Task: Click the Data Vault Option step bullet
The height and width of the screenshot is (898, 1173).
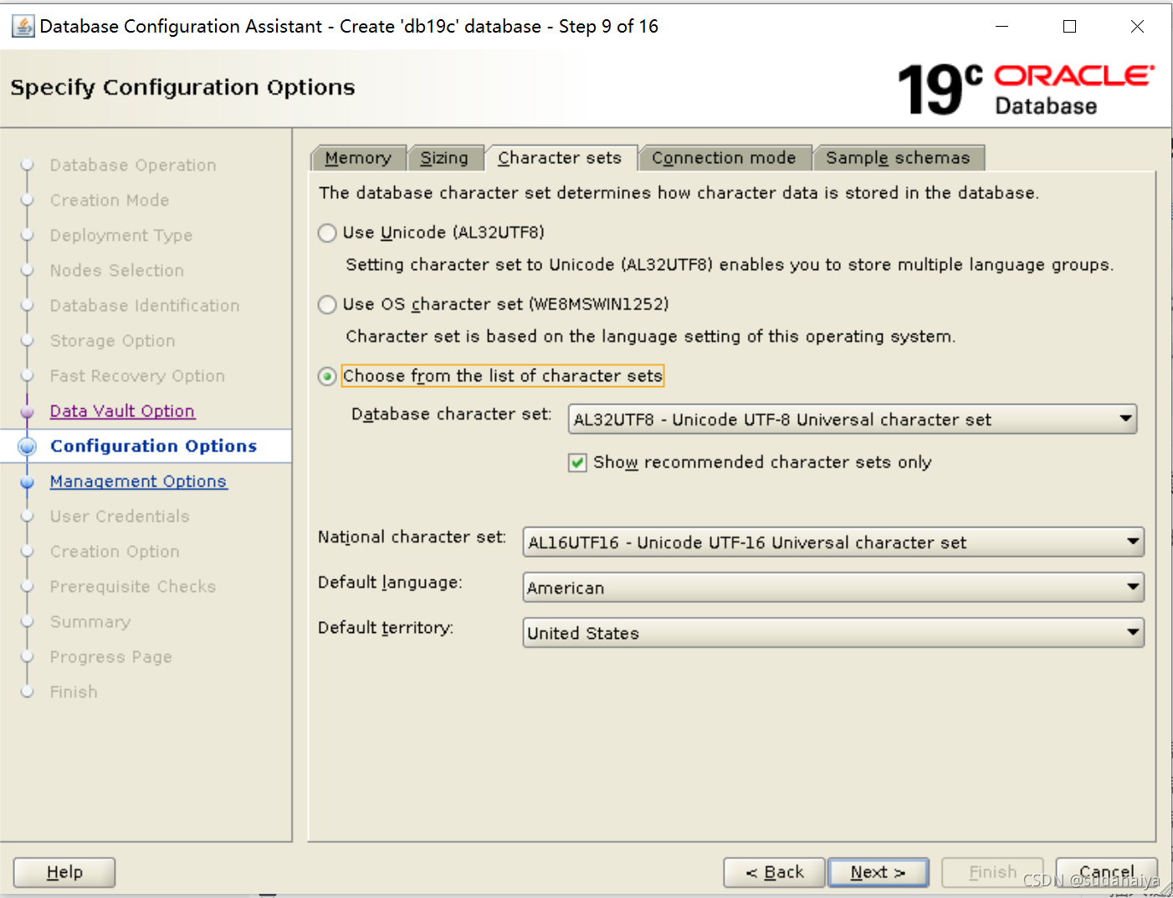Action: tap(28, 411)
